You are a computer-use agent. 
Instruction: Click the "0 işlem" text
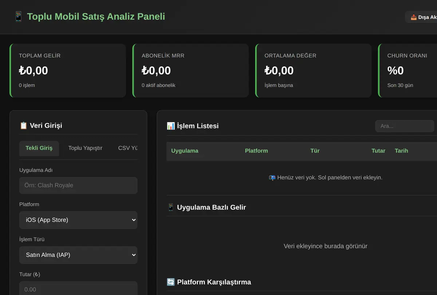pyautogui.click(x=27, y=85)
